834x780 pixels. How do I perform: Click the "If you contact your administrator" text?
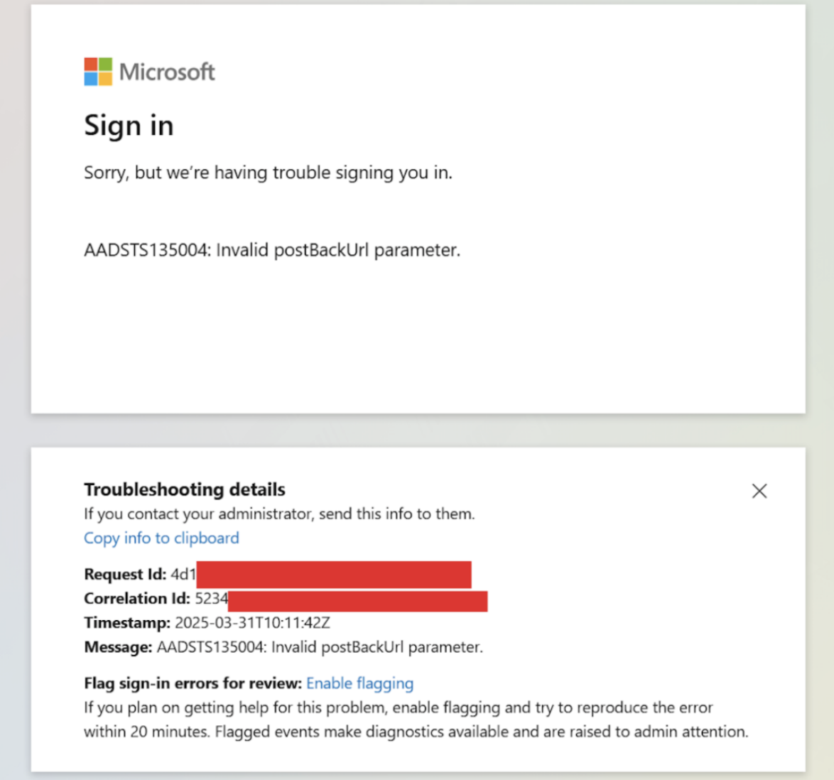click(x=279, y=514)
